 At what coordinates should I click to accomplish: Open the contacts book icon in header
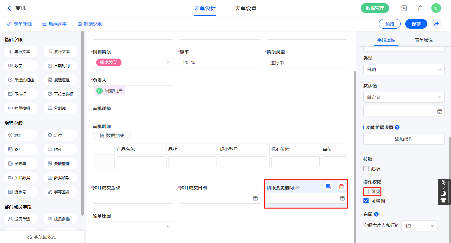pos(404,8)
